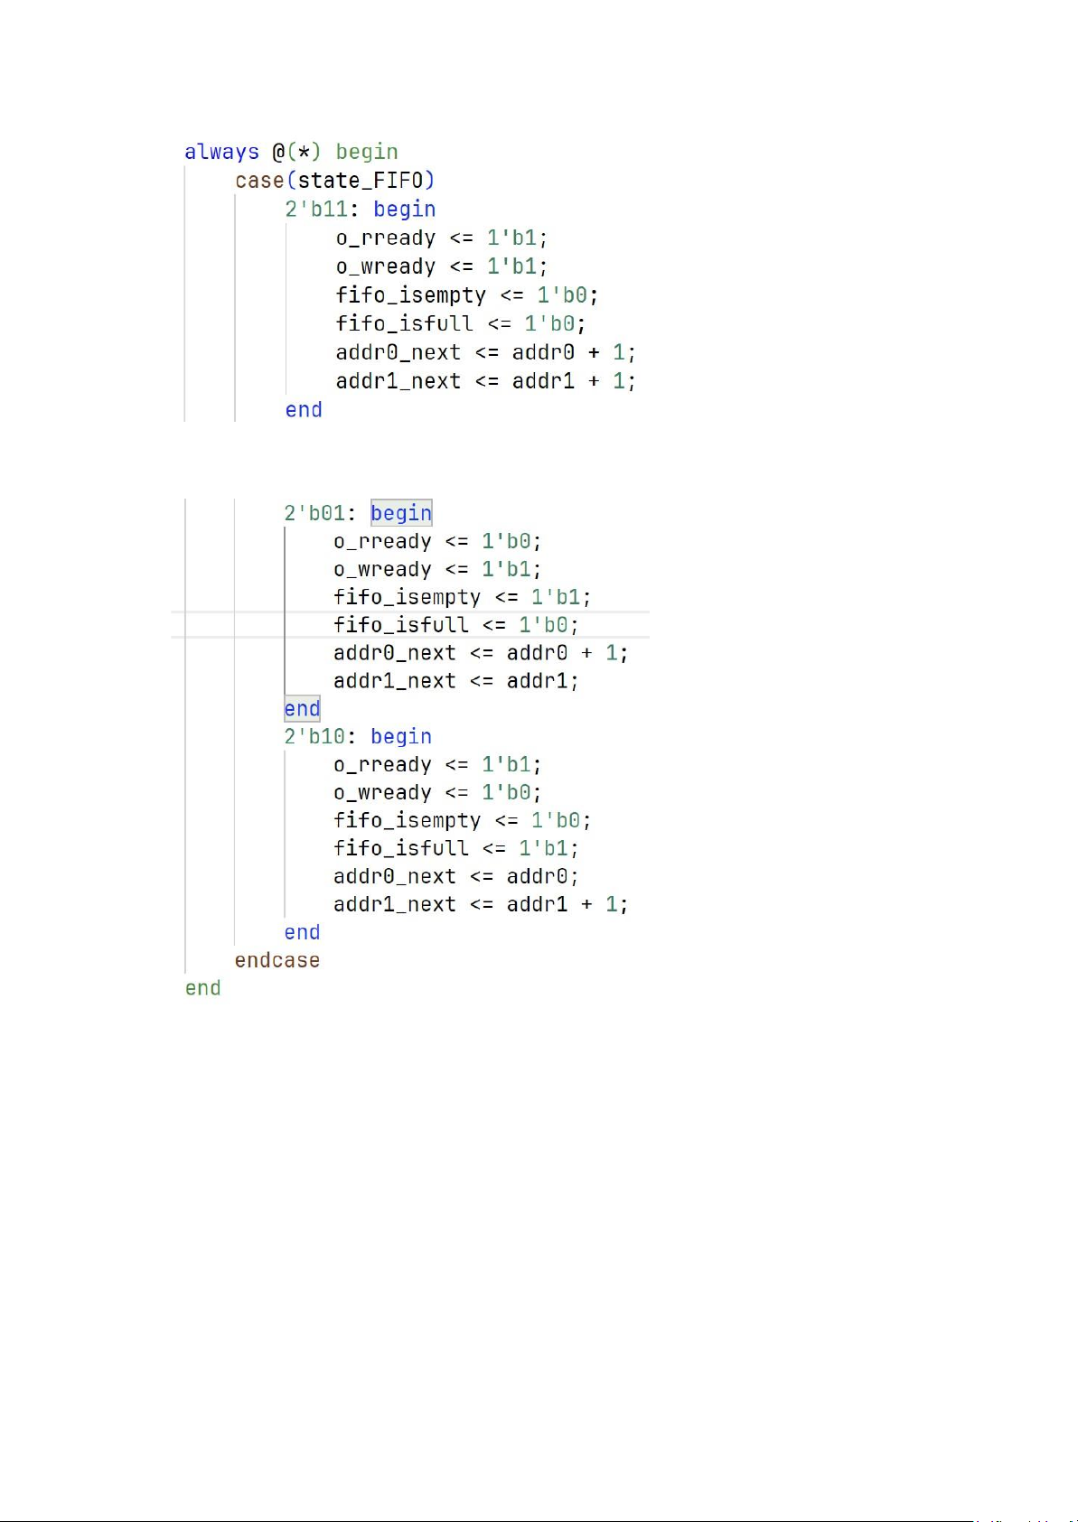Click the 'begin' after always @(*)
The height and width of the screenshot is (1522, 1078).
367,152
